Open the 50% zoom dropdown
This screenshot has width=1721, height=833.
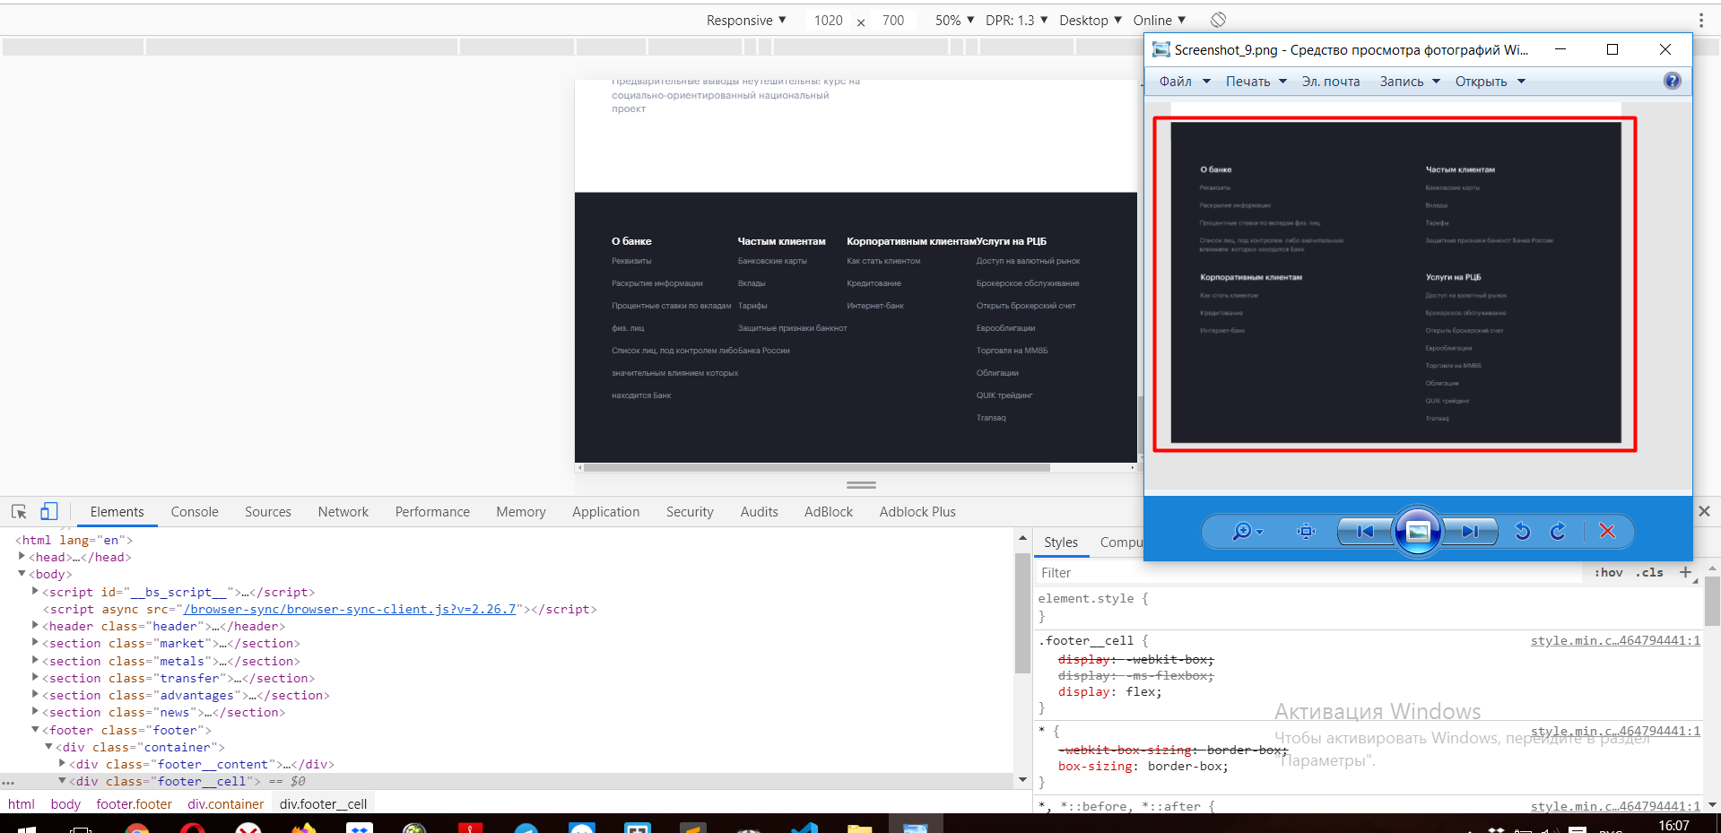[x=954, y=20]
